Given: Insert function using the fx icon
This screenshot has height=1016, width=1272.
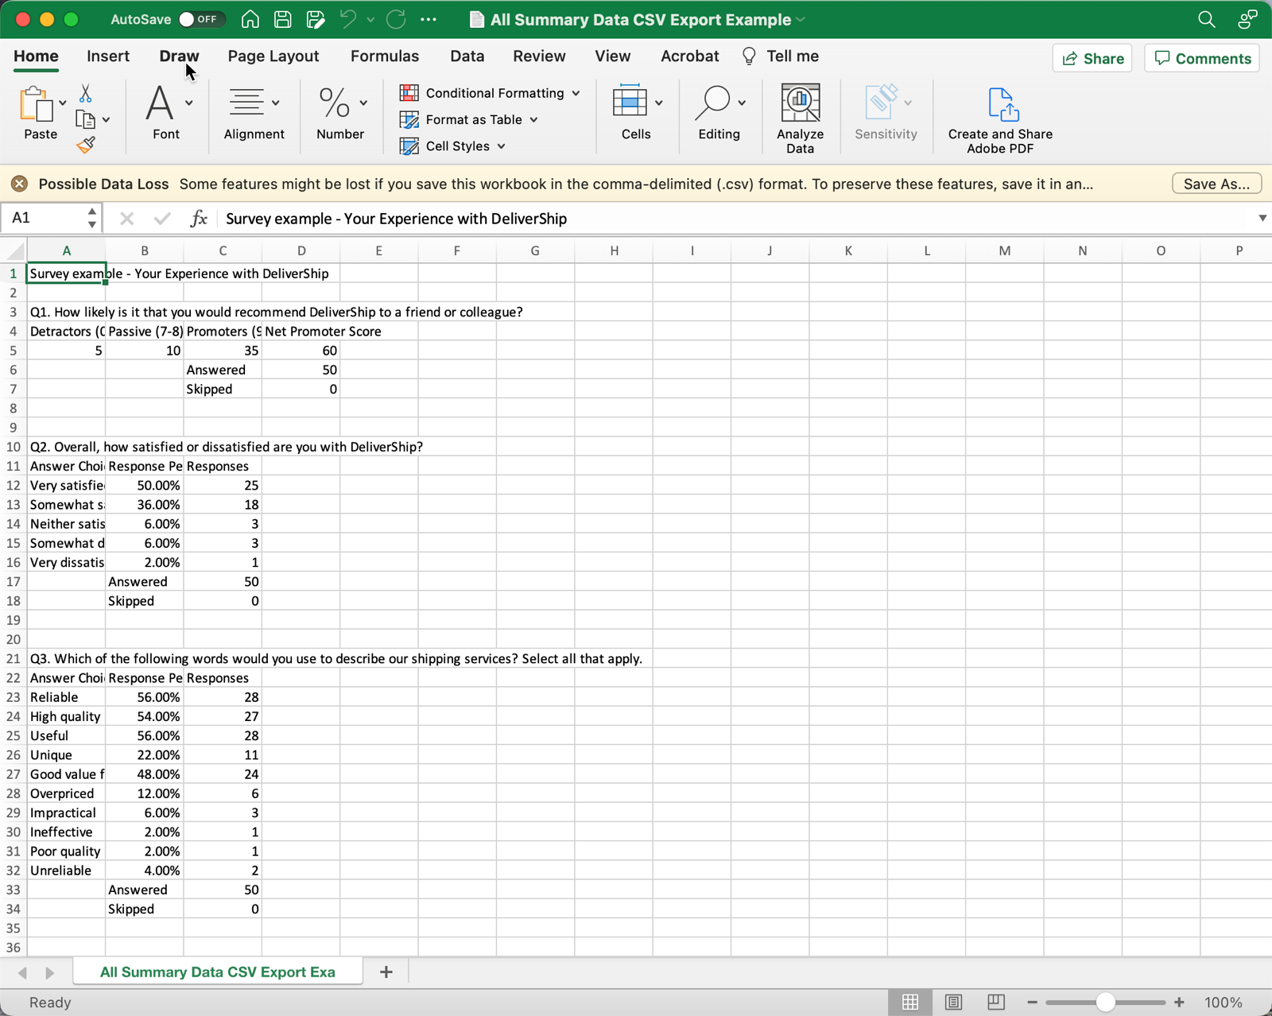Looking at the screenshot, I should (199, 219).
